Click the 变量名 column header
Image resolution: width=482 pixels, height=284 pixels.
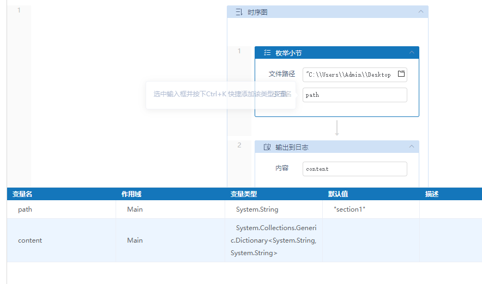click(23, 194)
